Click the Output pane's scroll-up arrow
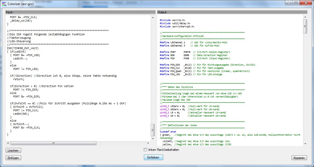This screenshot has height=167, width=314. tap(305, 17)
